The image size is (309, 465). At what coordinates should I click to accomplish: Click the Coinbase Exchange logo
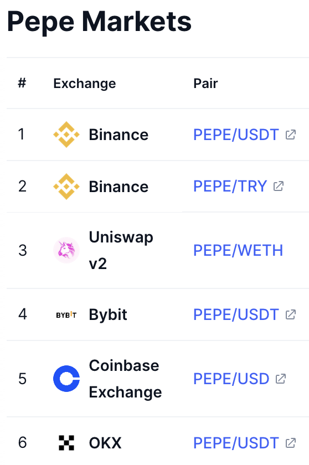point(66,379)
